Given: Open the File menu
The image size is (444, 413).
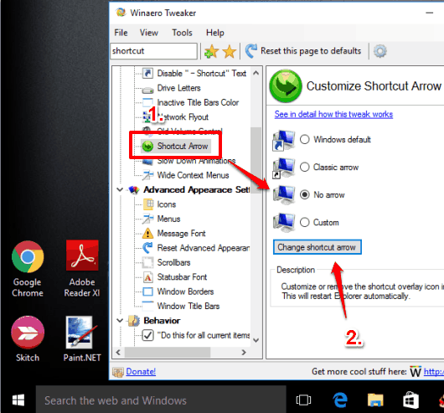Looking at the screenshot, I should 121,33.
